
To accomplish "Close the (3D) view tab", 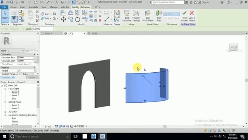I will [x=84, y=33].
